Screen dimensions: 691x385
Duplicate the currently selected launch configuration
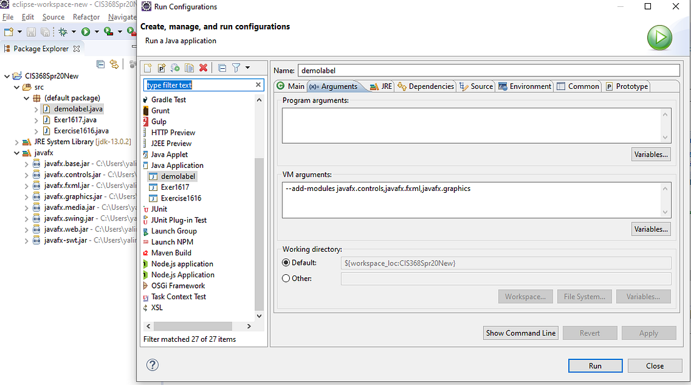[x=189, y=67]
